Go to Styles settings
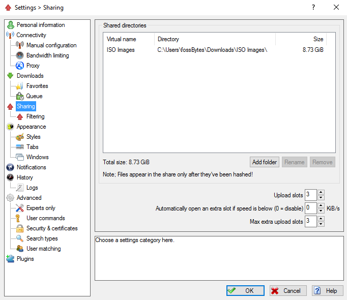This screenshot has width=347, height=300. tap(34, 137)
